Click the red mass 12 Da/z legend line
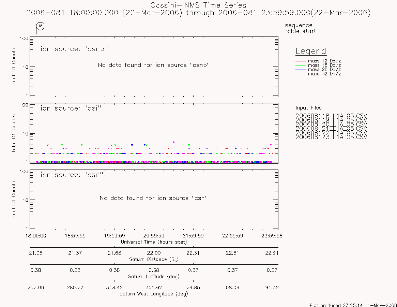 pyautogui.click(x=301, y=61)
